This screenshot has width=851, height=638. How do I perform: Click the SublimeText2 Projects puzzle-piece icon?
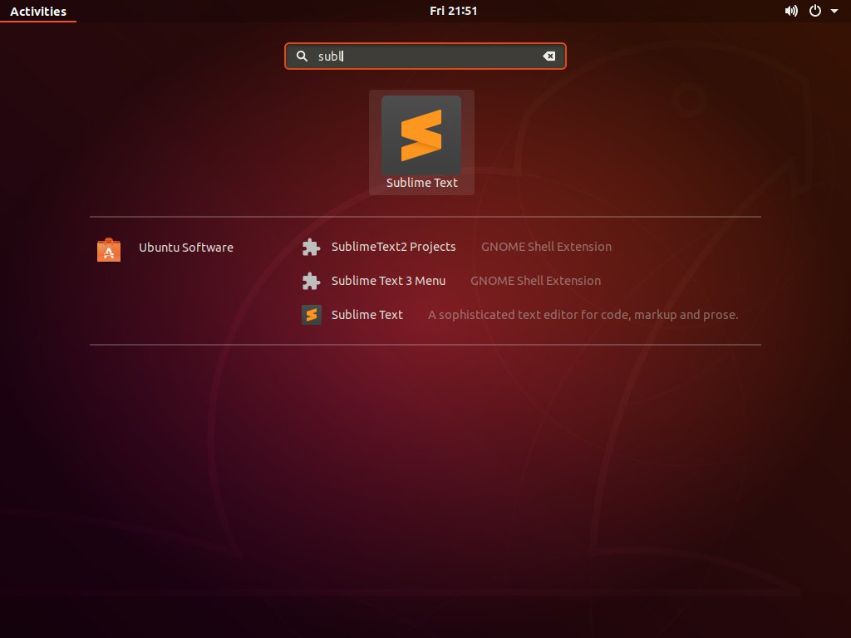pos(311,247)
